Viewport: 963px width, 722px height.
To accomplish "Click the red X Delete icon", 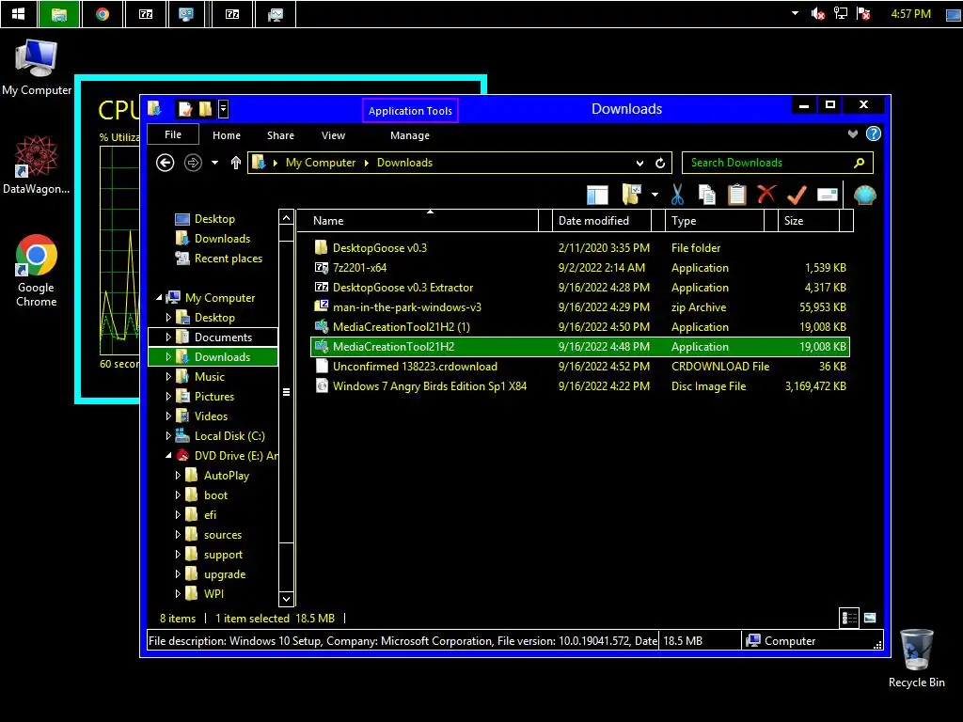I will pos(766,195).
